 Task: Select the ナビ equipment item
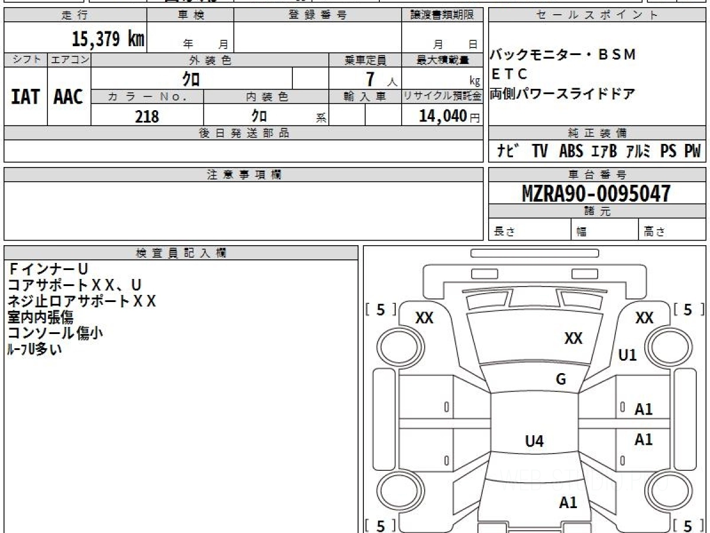pos(508,152)
